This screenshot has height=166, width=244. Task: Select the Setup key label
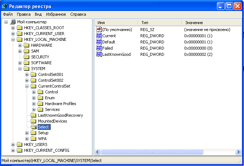43,133
